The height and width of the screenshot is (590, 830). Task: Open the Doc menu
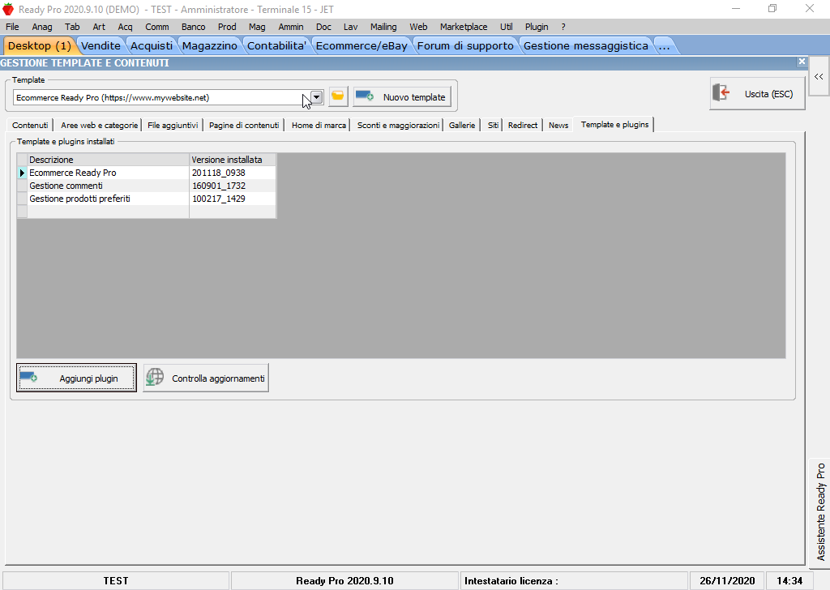pyautogui.click(x=323, y=27)
